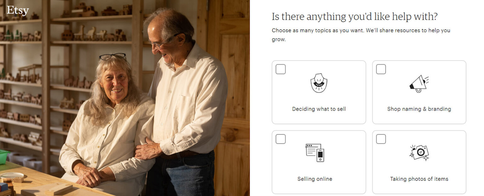The width and height of the screenshot is (484, 196).
Task: Click the photo of the couple in workshop
Action: (126, 98)
